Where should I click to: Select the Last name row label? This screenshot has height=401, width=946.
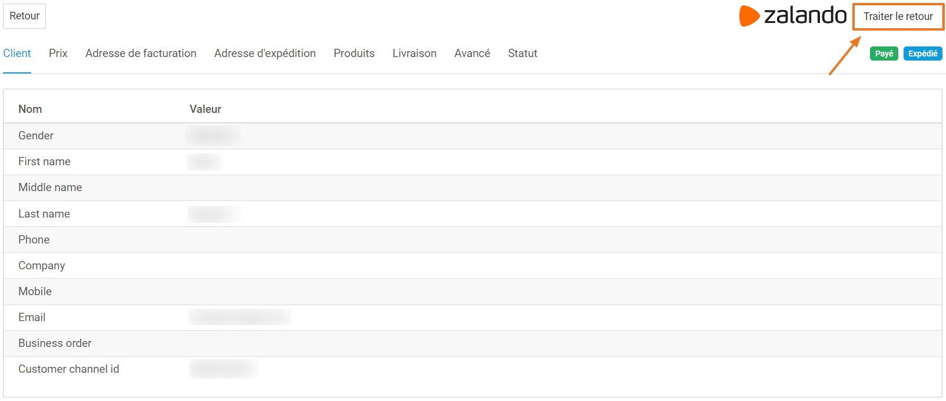44,214
